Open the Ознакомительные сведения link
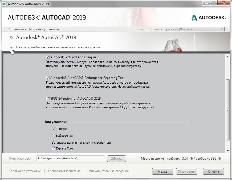 (x=108, y=171)
